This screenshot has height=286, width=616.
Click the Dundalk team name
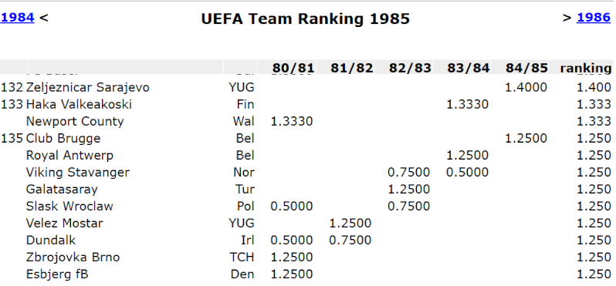51,240
